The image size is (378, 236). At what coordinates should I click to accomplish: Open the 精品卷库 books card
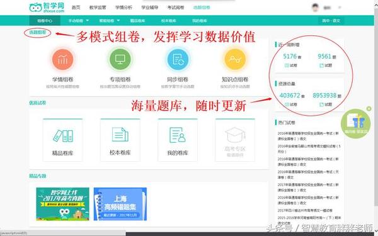click(x=62, y=140)
